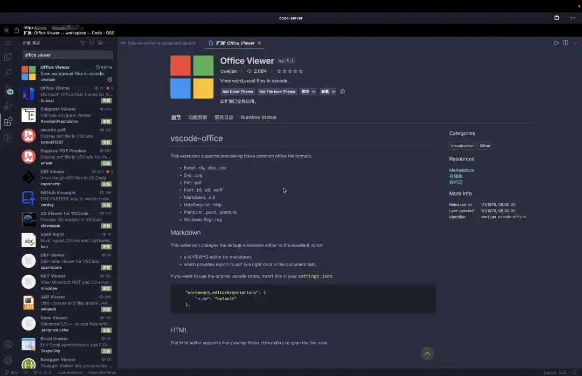Split the editor with the layout icon
This screenshot has height=376, width=582.
(565, 43)
